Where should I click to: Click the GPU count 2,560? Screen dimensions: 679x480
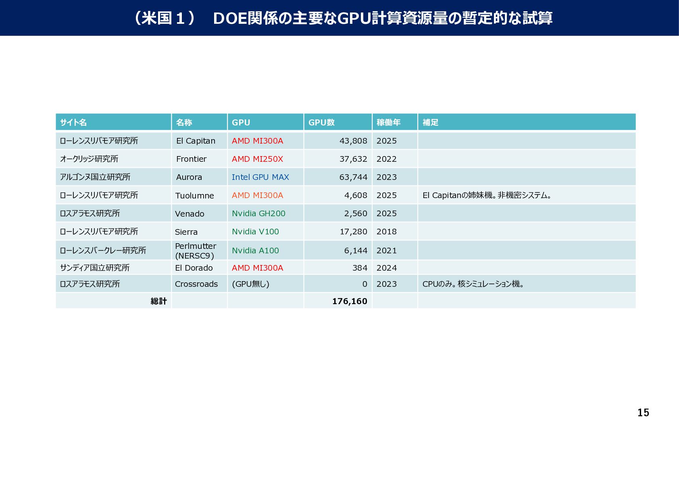356,213
